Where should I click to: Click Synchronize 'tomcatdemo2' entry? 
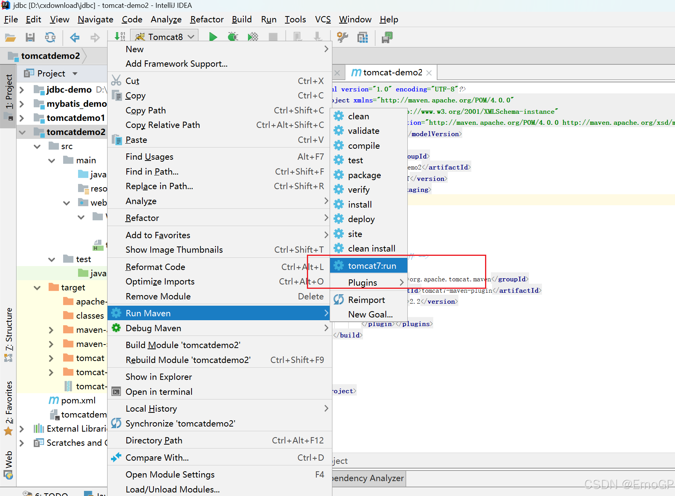pos(220,423)
